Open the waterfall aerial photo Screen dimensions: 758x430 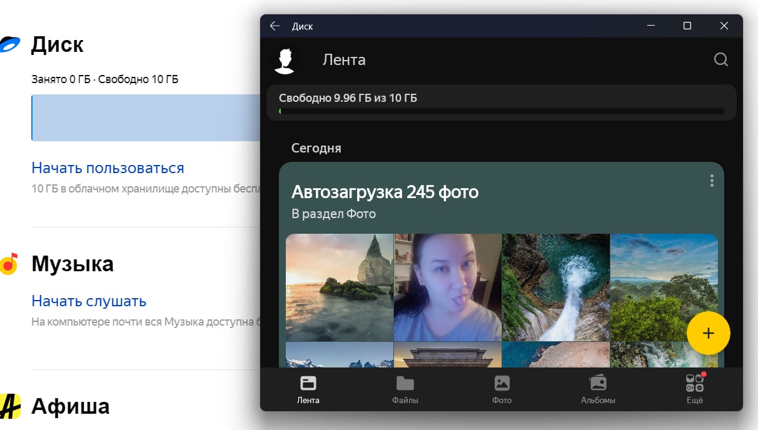point(556,287)
